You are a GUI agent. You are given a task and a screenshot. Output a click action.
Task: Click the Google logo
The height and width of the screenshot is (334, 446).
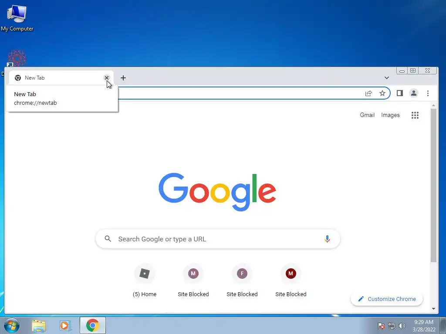coord(217,192)
